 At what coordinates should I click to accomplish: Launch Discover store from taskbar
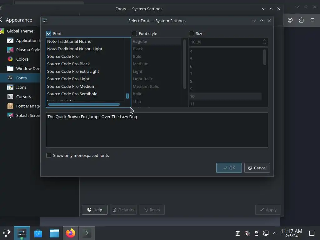coord(38,233)
